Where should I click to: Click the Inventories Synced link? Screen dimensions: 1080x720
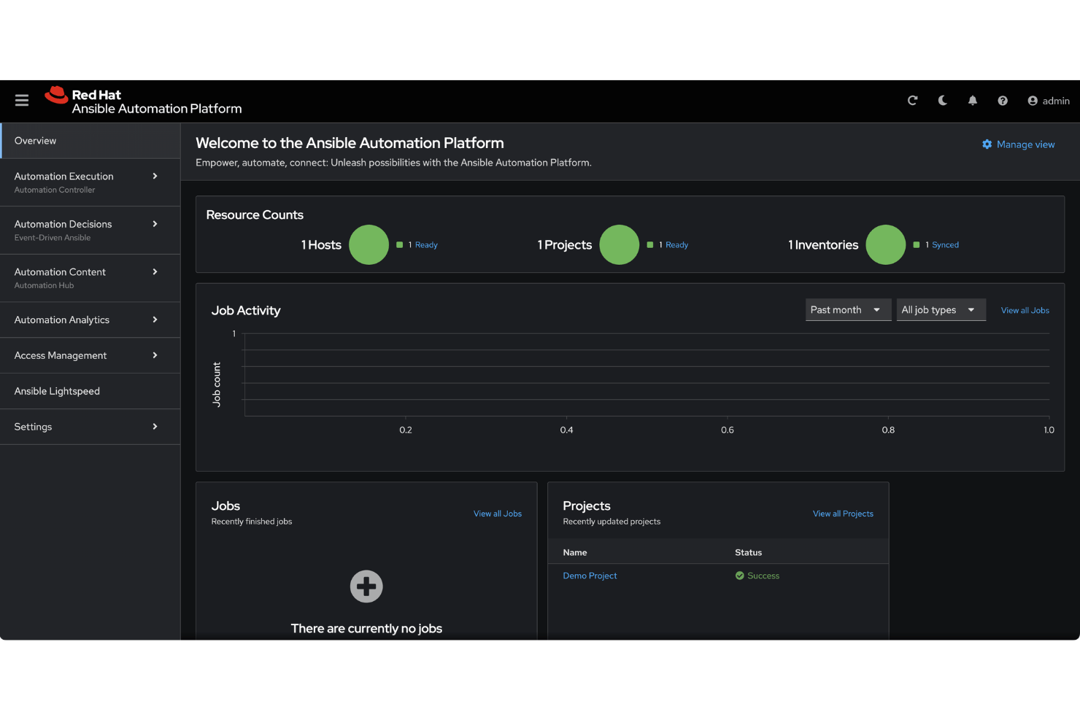click(x=945, y=245)
